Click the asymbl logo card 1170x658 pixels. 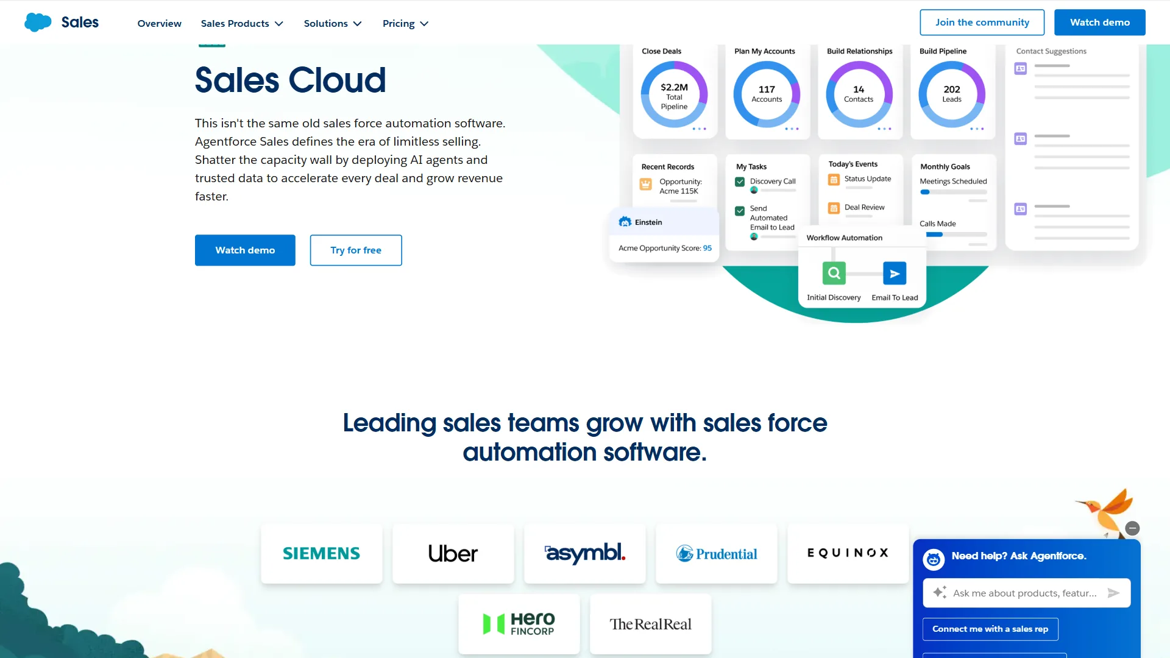[x=585, y=553]
